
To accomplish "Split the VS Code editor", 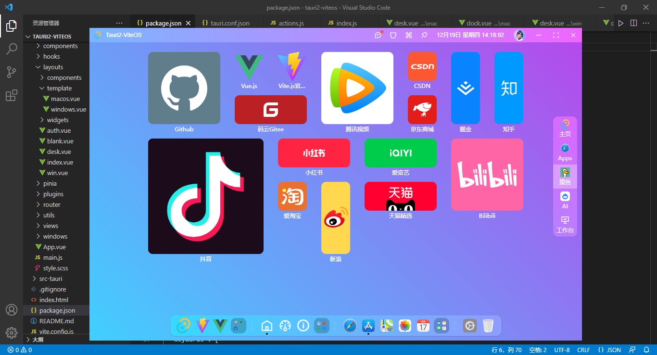I will [x=633, y=23].
